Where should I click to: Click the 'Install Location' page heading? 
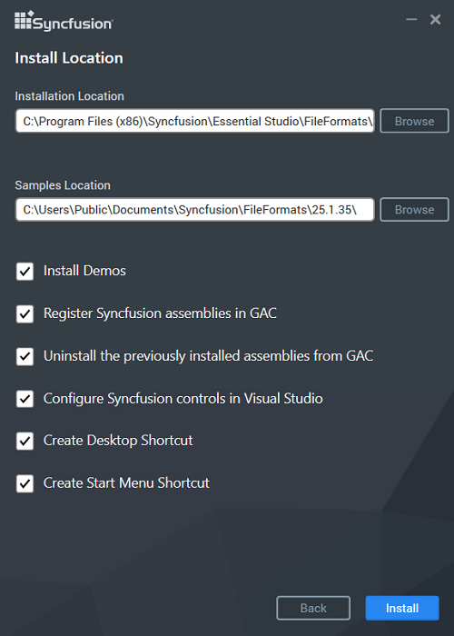click(x=69, y=58)
